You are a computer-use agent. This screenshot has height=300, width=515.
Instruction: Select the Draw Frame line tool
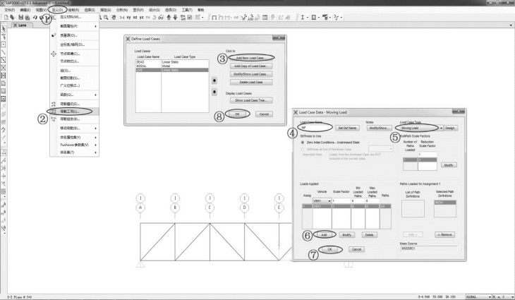coord(4,52)
